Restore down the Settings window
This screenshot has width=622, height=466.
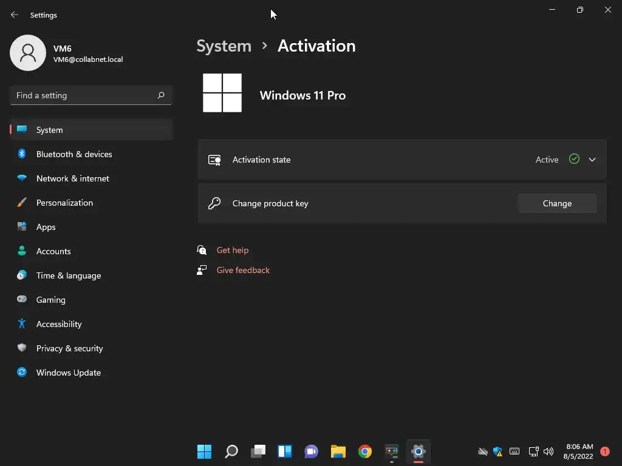tap(580, 10)
